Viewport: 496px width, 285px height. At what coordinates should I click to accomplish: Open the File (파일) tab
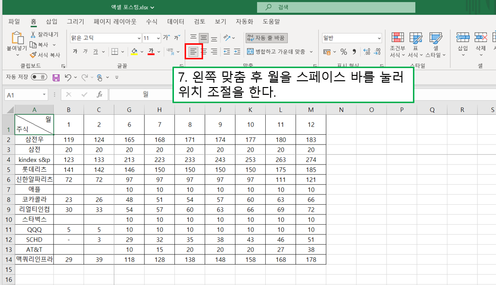coord(14,21)
